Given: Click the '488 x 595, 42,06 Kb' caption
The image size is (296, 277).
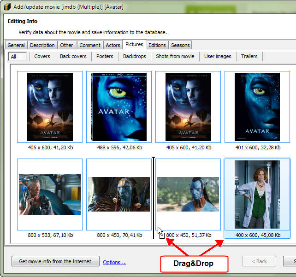Looking at the screenshot, I should (119, 147).
